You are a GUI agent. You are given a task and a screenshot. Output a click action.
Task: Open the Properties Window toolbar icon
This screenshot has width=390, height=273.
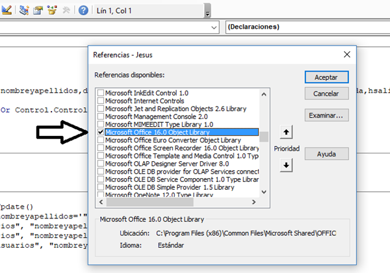[x=38, y=10]
